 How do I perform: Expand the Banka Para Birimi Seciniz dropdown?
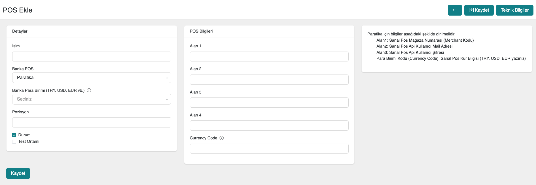[91, 99]
